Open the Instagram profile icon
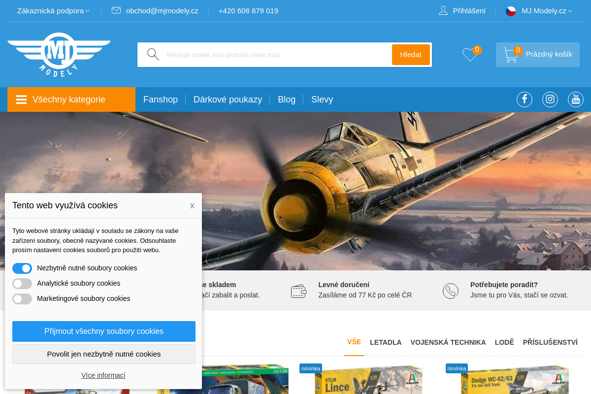 tap(550, 99)
